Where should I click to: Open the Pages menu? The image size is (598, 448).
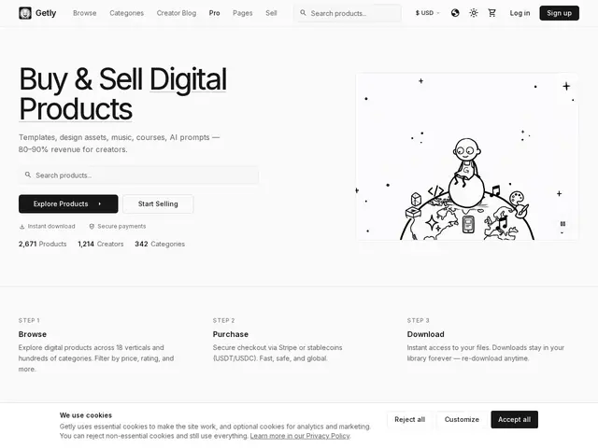click(x=243, y=13)
